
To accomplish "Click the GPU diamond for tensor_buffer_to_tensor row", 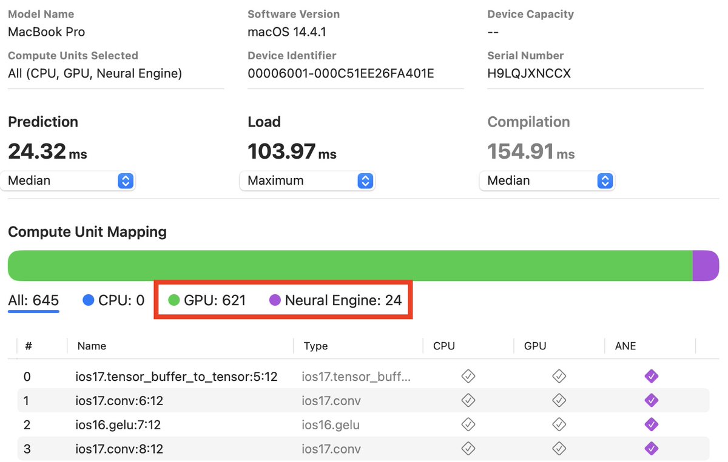I will point(559,376).
